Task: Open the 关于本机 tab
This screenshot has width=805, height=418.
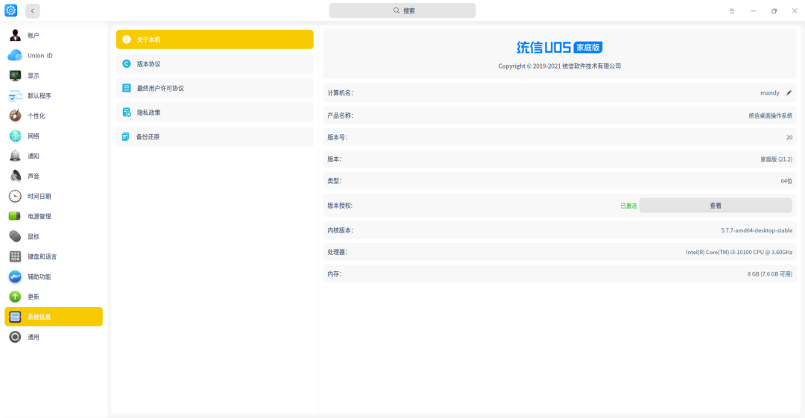Action: 215,39
